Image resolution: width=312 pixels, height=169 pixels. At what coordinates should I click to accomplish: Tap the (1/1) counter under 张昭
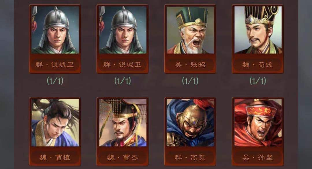pyautogui.click(x=190, y=81)
